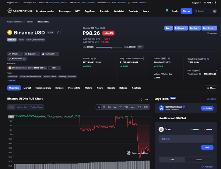Click the search magnifier icon
The height and width of the screenshot is (169, 221).
(x=196, y=11)
